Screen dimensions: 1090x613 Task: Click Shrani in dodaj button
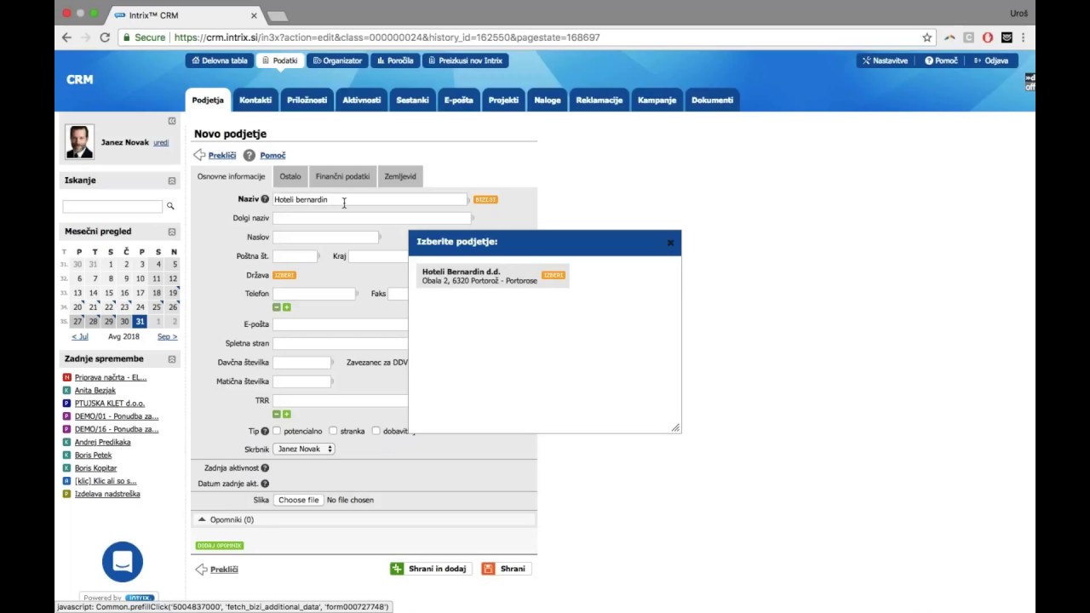(x=429, y=569)
